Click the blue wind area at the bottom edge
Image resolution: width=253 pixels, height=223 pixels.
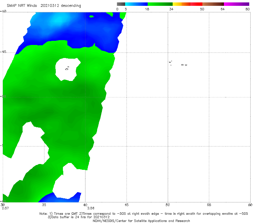(x=61, y=198)
